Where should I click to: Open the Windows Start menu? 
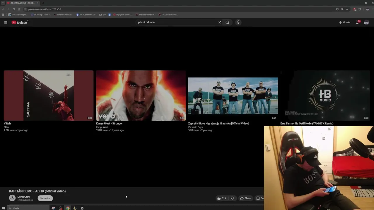4,208
